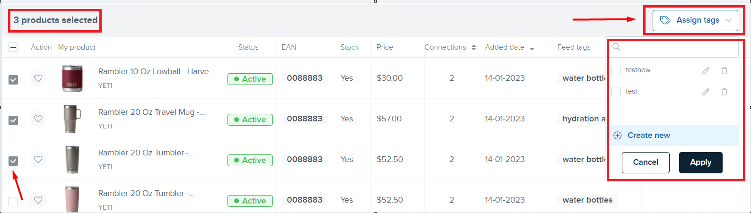The height and width of the screenshot is (213, 751).
Task: Click the search magnifier icon in tag panel
Action: (616, 47)
